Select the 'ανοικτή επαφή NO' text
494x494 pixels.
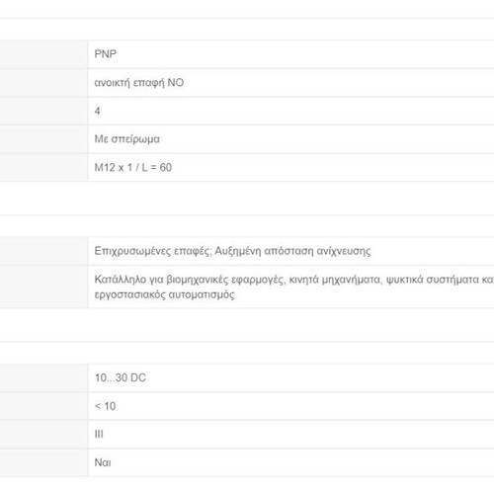pyautogui.click(x=139, y=82)
